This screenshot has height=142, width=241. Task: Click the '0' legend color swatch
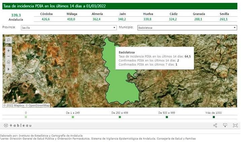point(26,117)
